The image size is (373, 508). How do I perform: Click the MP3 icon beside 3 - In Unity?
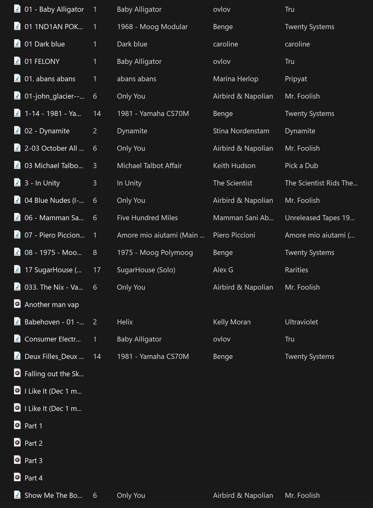click(17, 183)
